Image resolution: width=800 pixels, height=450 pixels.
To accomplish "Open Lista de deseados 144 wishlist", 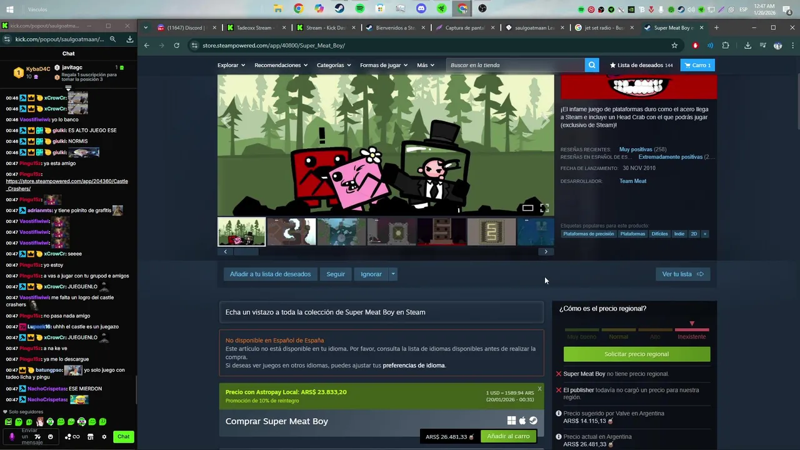I will (x=641, y=65).
